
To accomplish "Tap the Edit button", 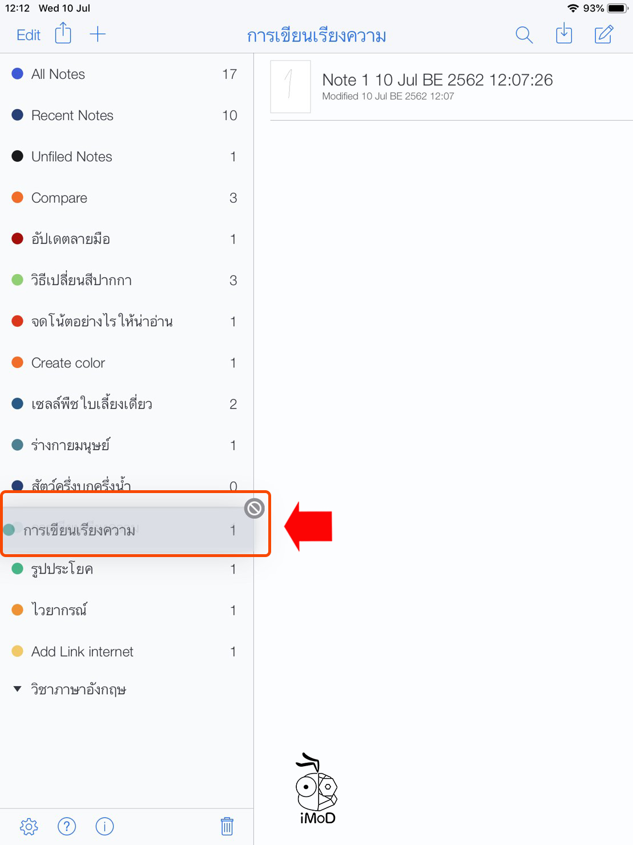I will click(29, 35).
